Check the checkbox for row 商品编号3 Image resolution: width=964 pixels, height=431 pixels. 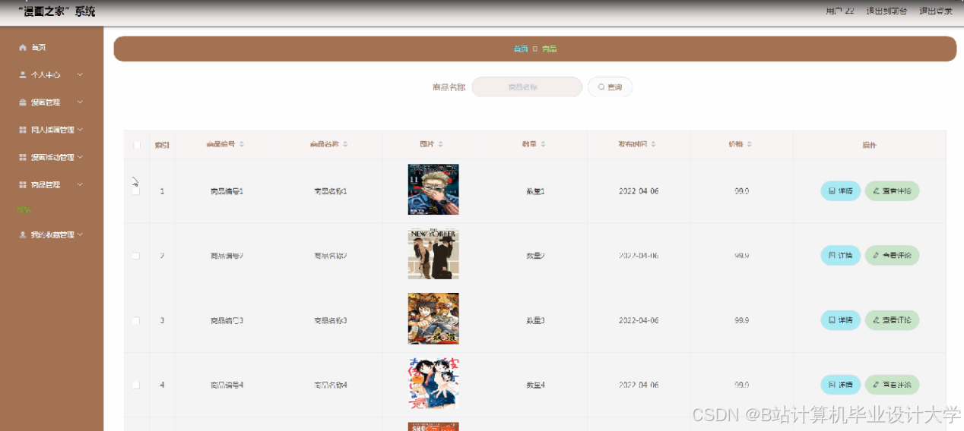coord(136,320)
